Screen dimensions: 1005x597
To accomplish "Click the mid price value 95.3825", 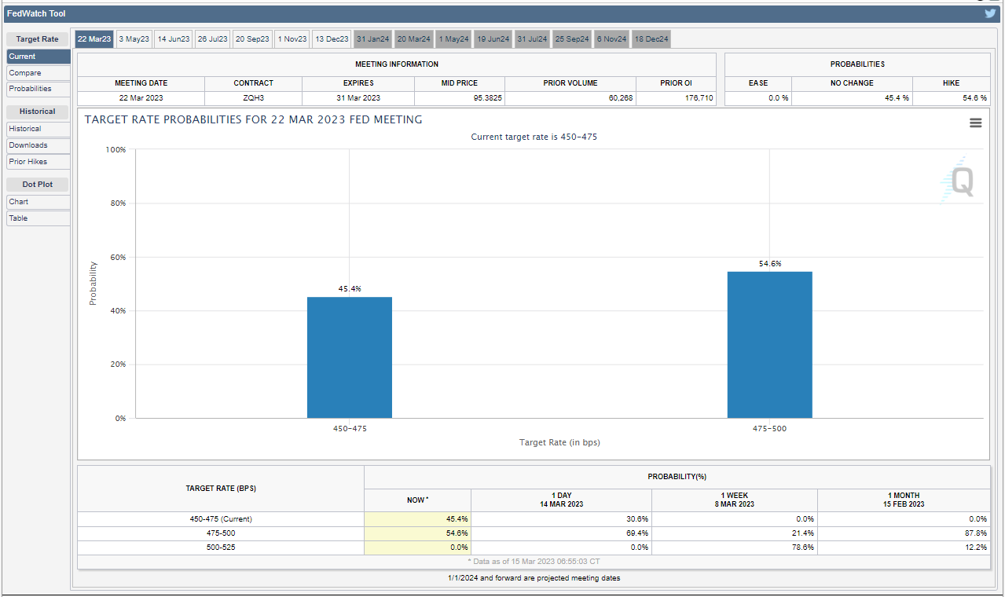I will 460,98.
